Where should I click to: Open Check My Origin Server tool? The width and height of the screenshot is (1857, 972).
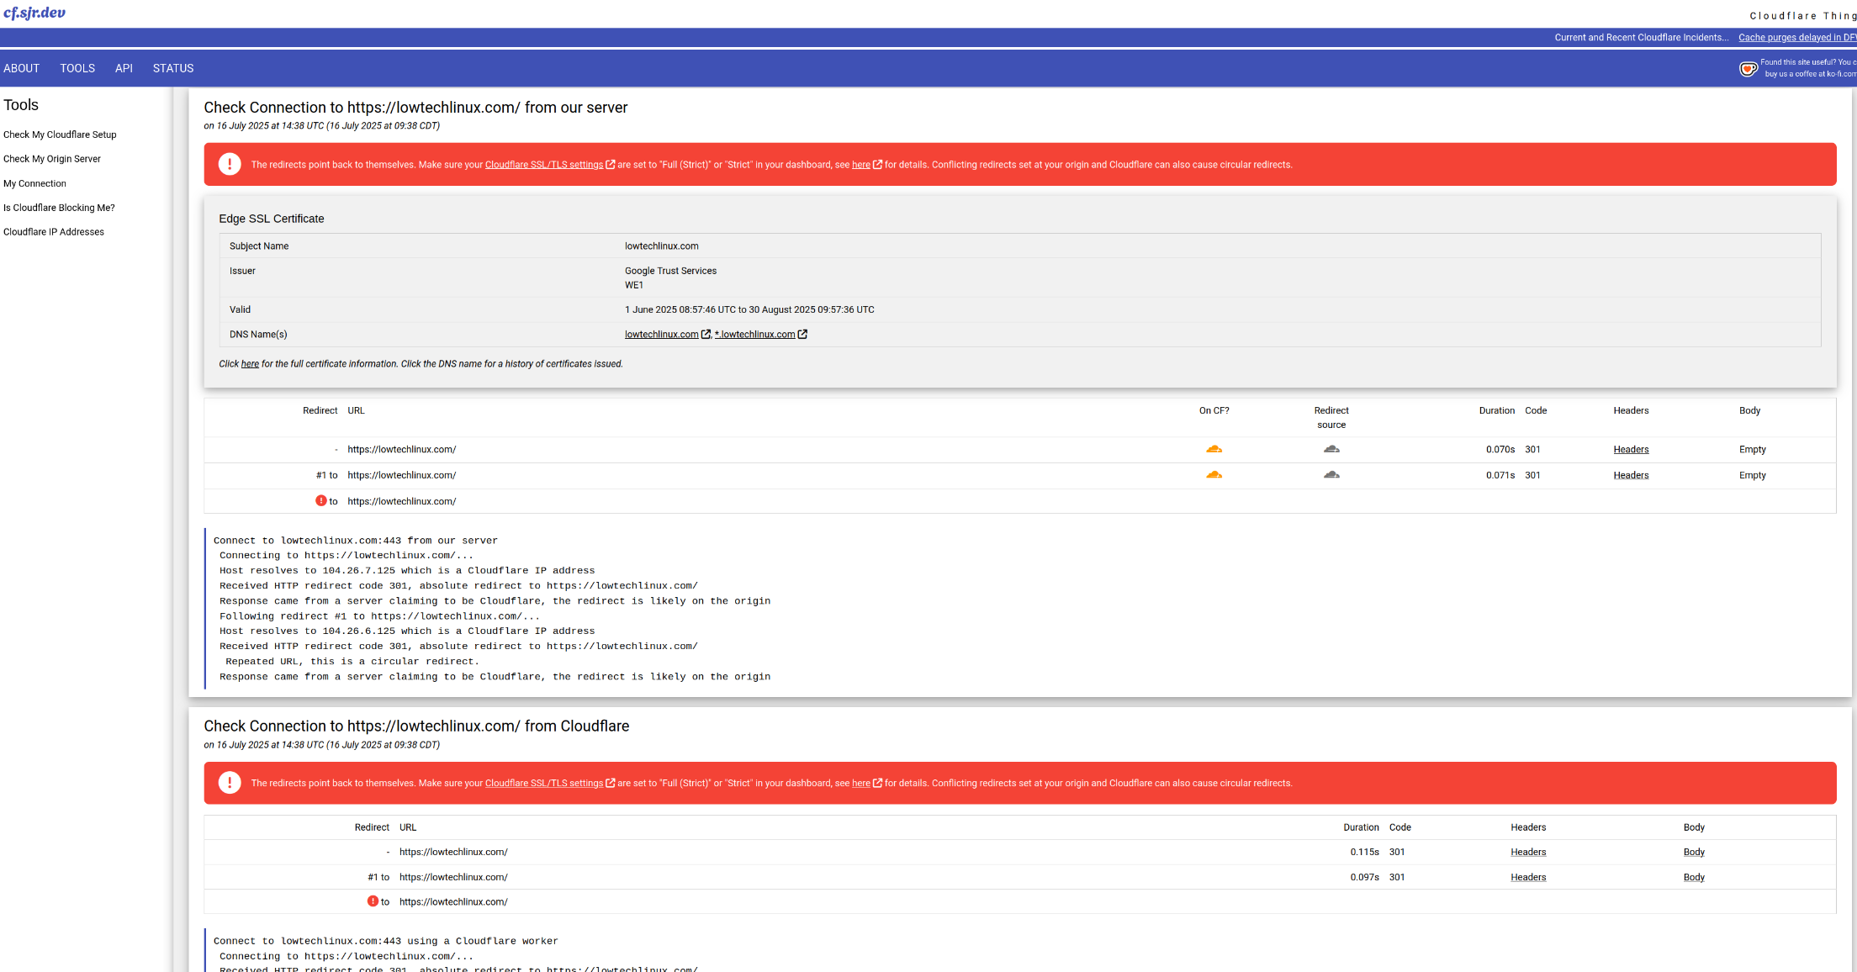(52, 159)
